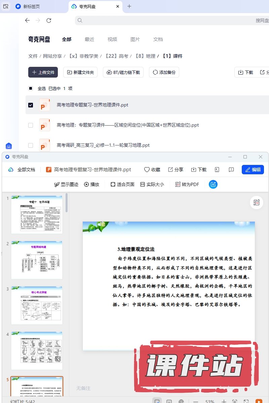Image resolution: width=269 pixels, height=403 pixels.
Task: Uncheck 高考地理专题复习-世界地理课件.ppt checkbox
Action: point(31,105)
